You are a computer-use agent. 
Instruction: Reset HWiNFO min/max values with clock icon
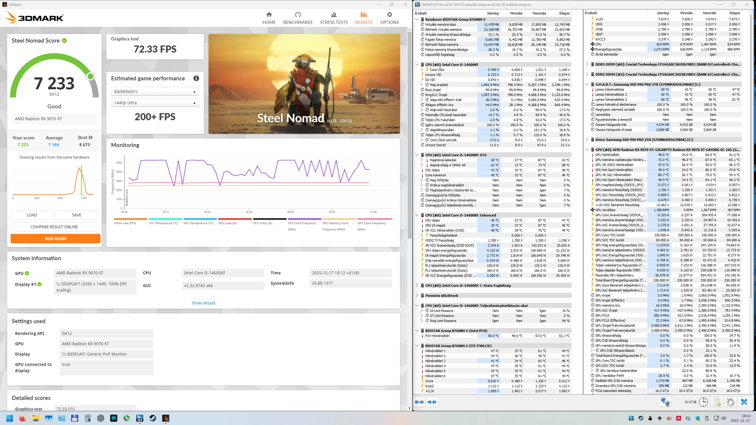click(703, 402)
